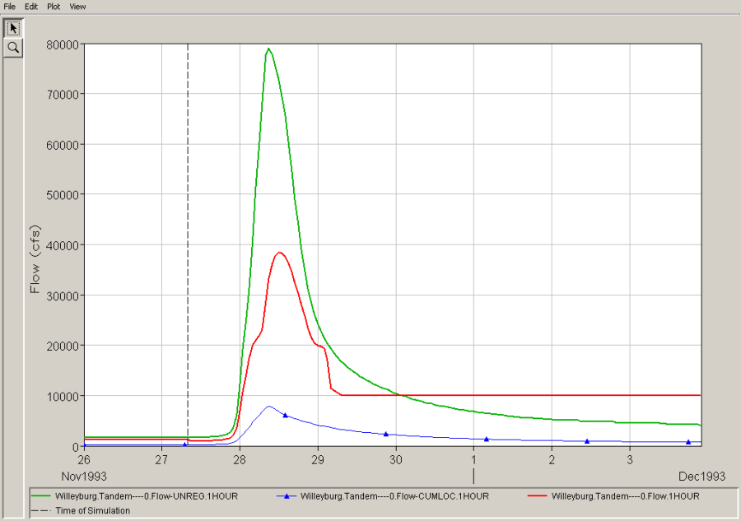
Task: Click the Dec1993 x-axis label
Action: 701,476
